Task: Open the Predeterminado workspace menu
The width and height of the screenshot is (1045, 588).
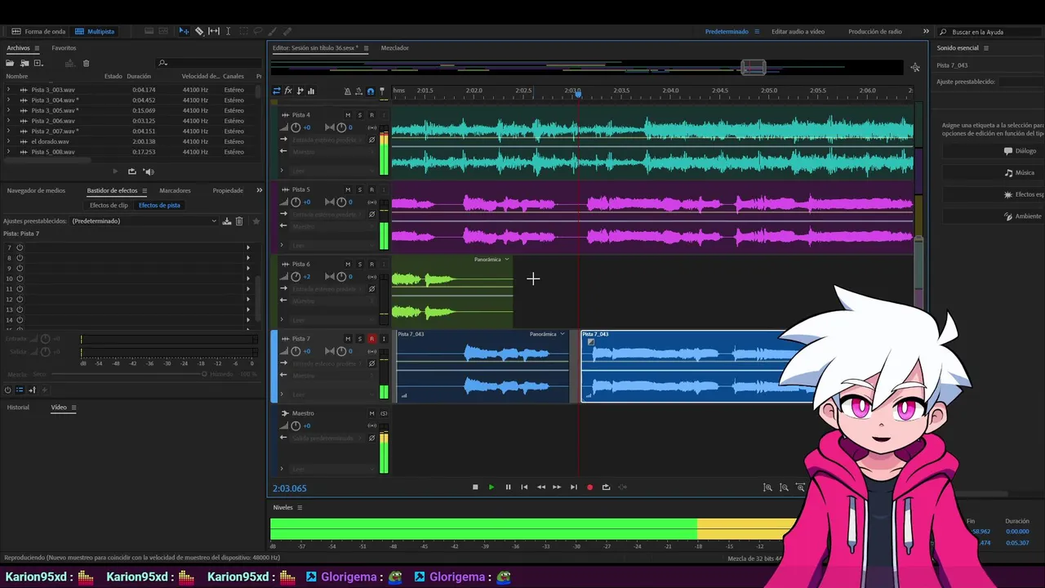Action: pos(757,32)
